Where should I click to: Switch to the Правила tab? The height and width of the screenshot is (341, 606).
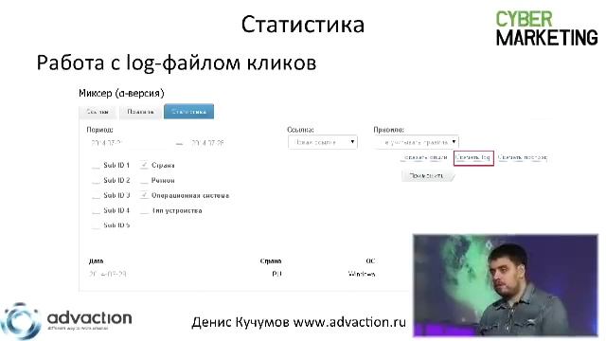[140, 112]
